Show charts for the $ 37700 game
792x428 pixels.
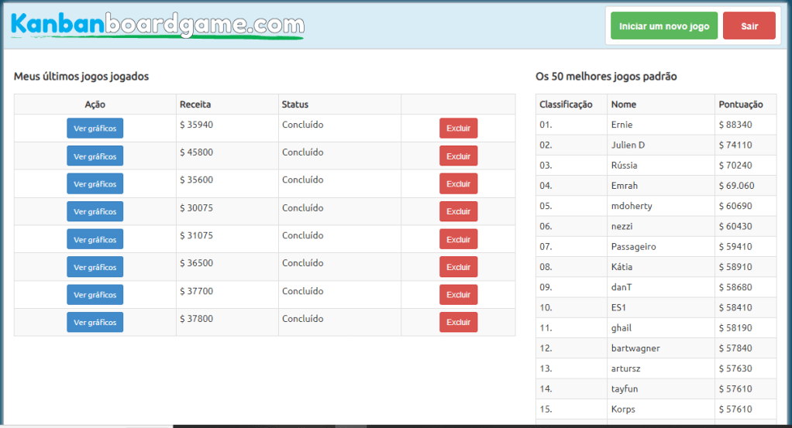click(95, 295)
